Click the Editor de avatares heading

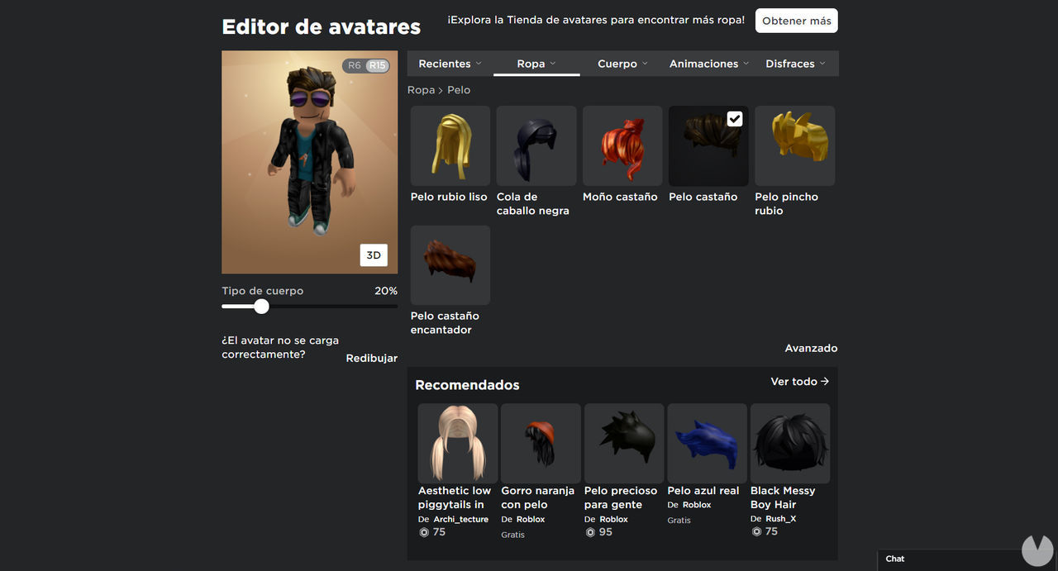click(322, 26)
